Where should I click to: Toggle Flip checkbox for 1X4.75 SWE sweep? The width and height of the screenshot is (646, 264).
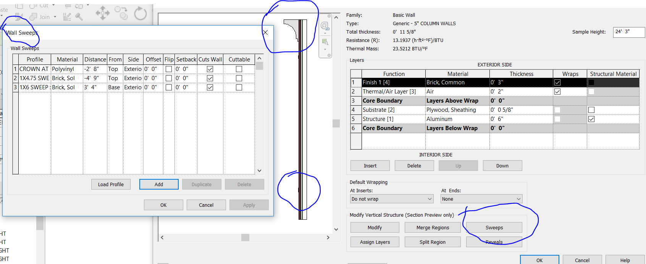tap(169, 78)
